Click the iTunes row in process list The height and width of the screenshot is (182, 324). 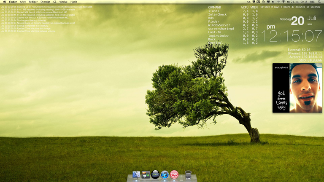point(233,11)
